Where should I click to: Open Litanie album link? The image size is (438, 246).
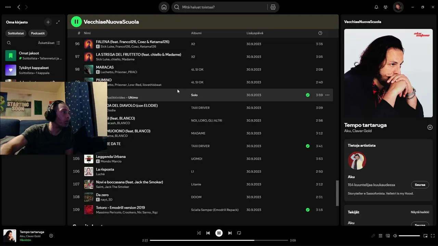196,184
